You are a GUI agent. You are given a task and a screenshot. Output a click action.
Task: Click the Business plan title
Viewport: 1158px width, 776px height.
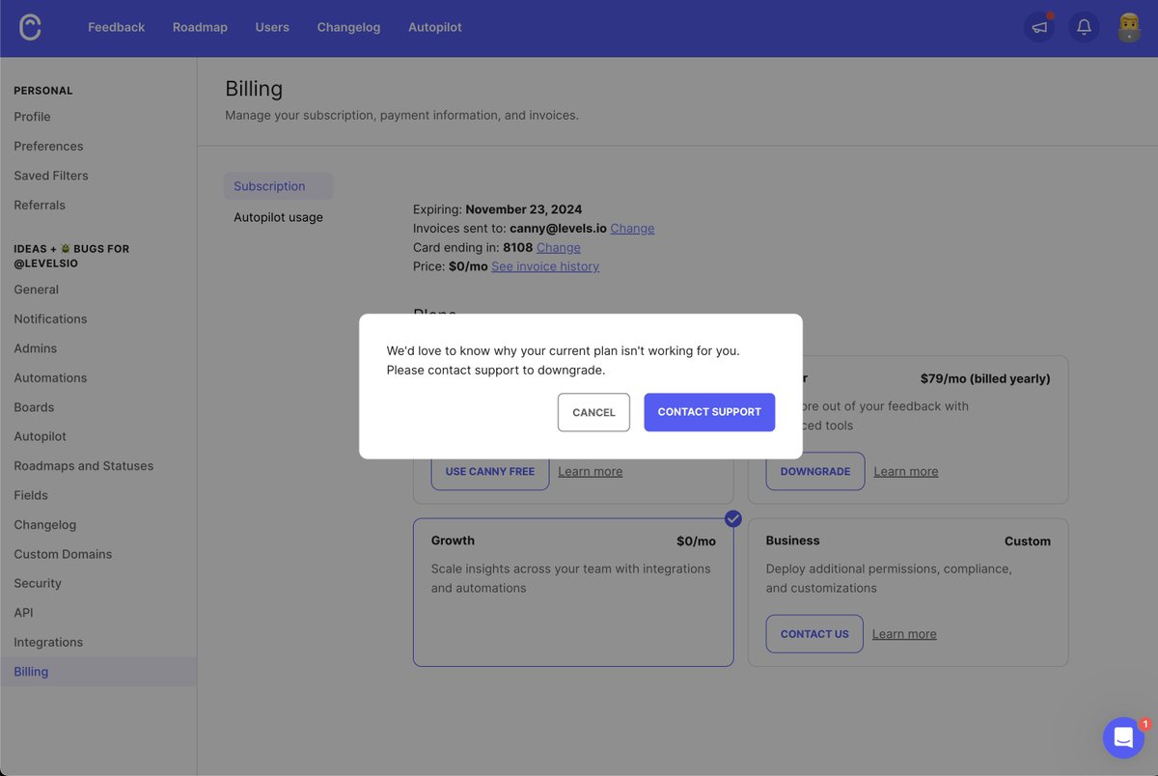tap(792, 540)
